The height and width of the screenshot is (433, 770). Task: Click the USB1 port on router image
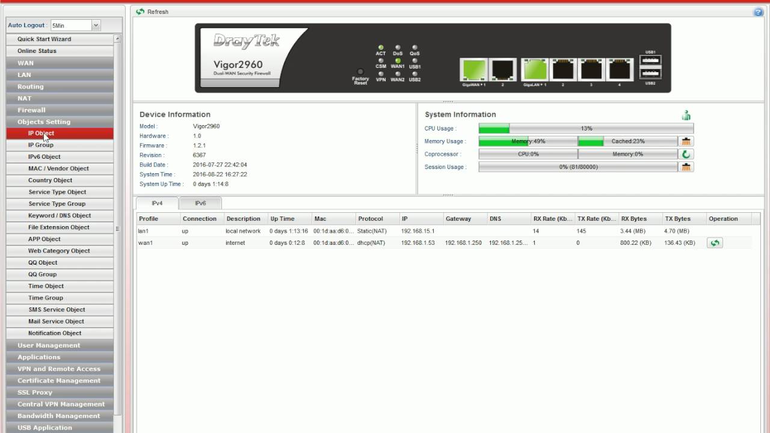650,61
